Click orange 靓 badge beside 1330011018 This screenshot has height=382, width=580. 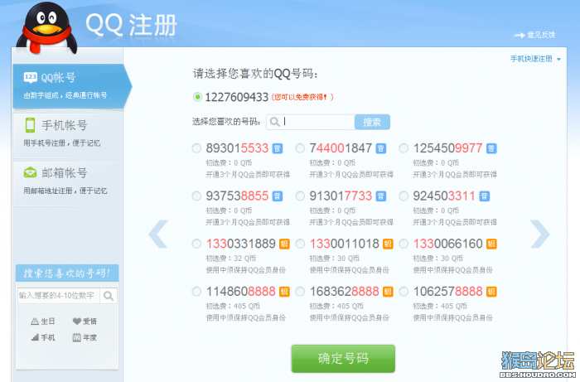(x=388, y=244)
